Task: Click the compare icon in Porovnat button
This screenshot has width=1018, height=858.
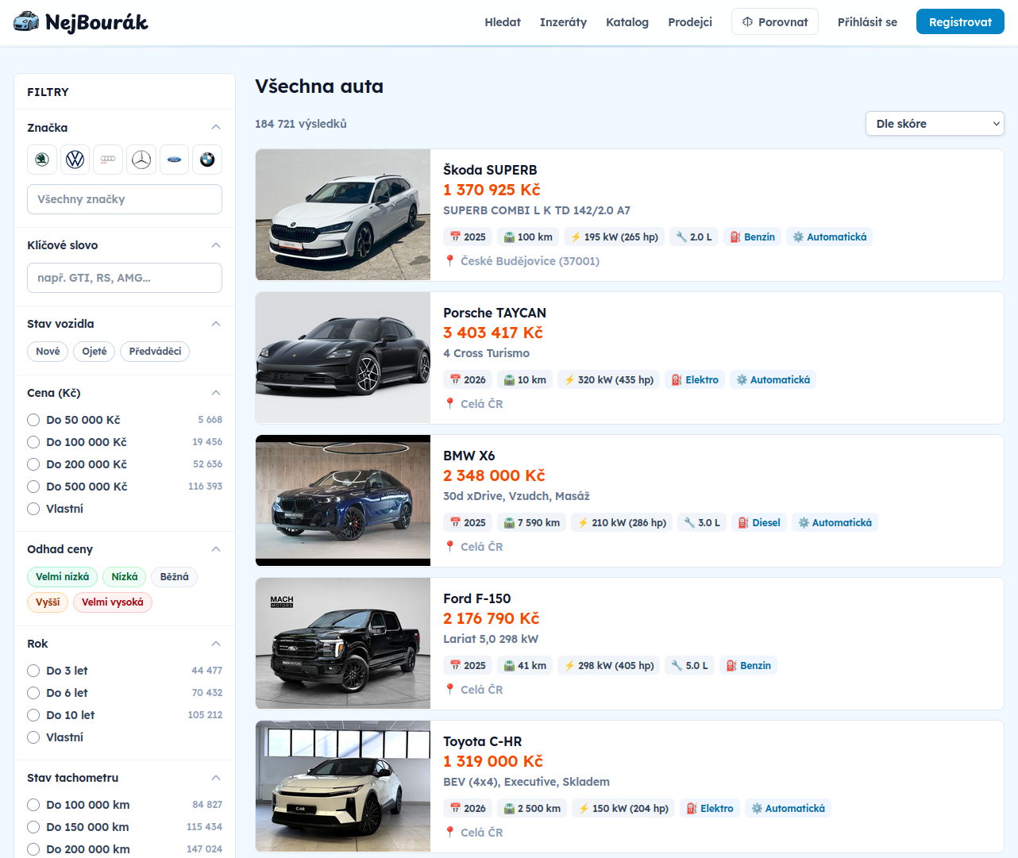Action: point(747,22)
